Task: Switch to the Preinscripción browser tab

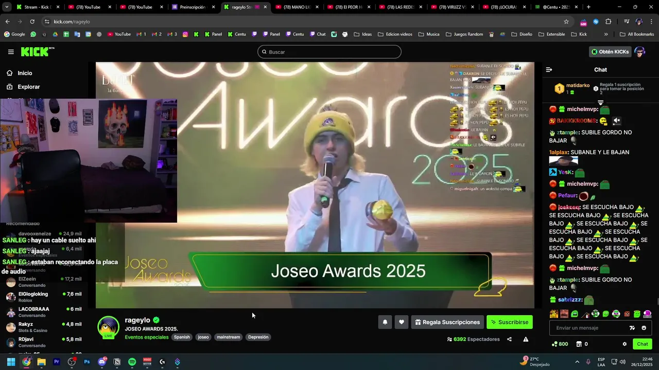Action: [193, 7]
